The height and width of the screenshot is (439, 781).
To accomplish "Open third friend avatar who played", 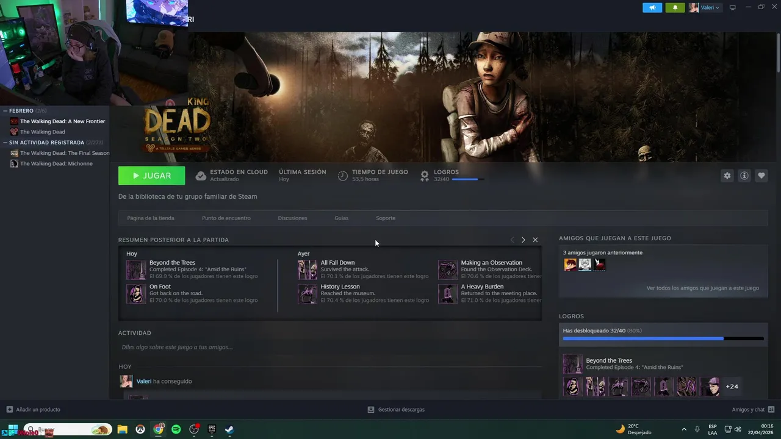I will [x=600, y=265].
